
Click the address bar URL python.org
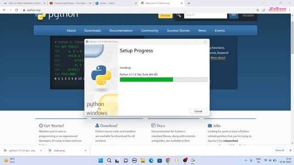point(34,10)
